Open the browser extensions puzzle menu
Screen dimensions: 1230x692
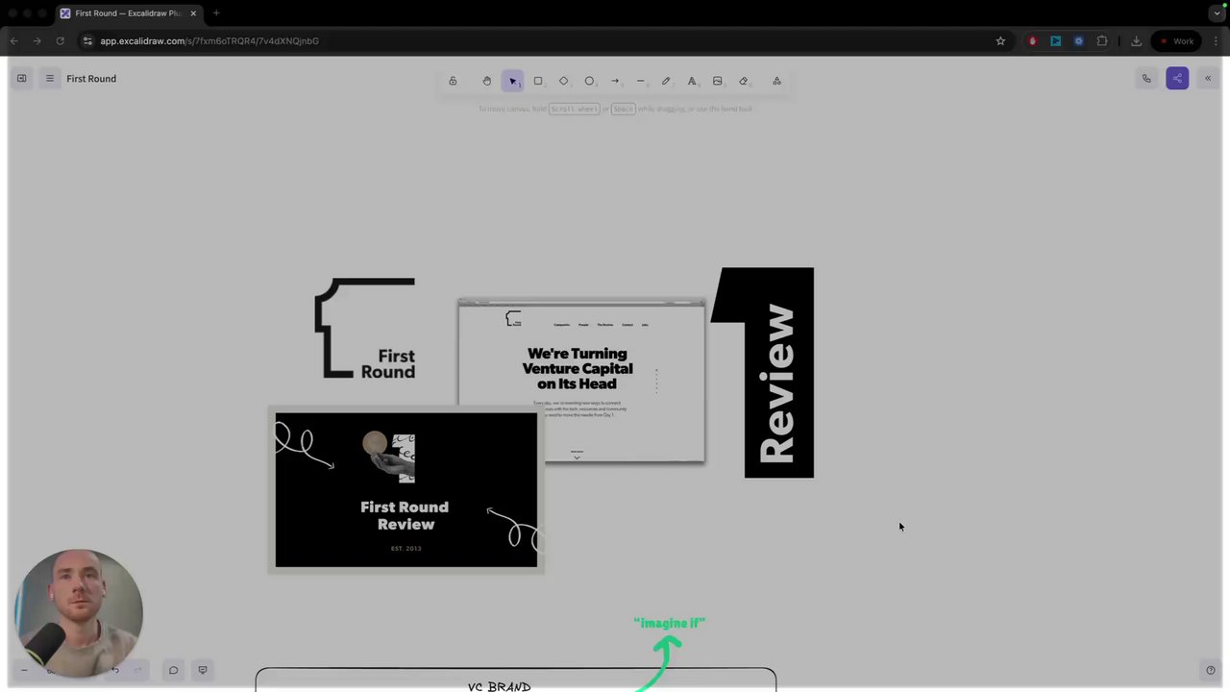pos(1102,41)
